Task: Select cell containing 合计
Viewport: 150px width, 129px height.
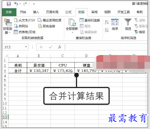Action: (18, 71)
